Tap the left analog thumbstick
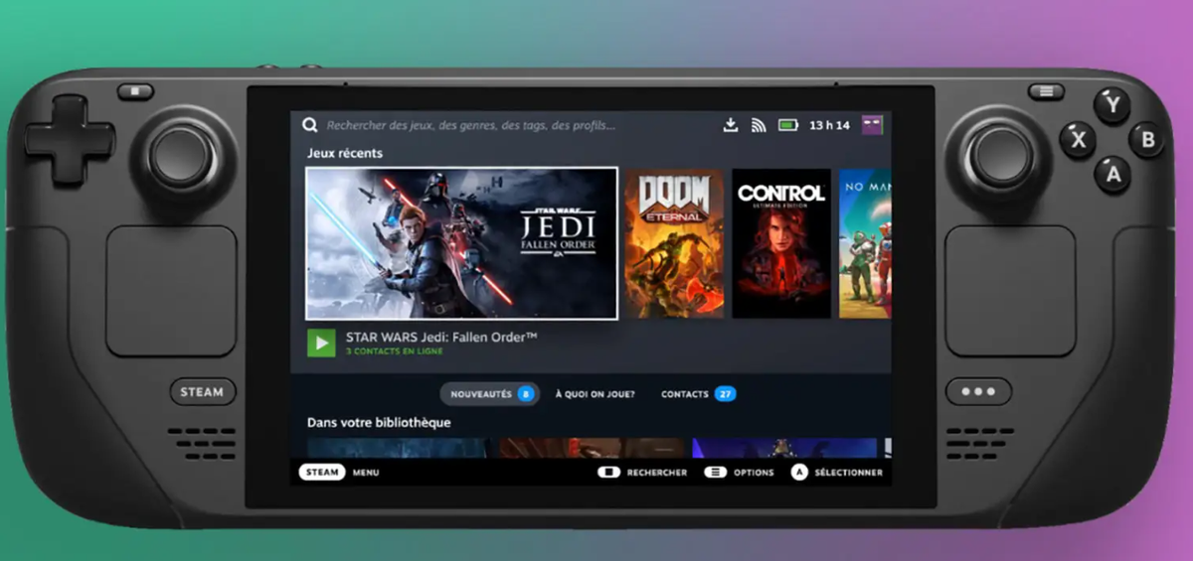The image size is (1193, 561). pos(182,156)
